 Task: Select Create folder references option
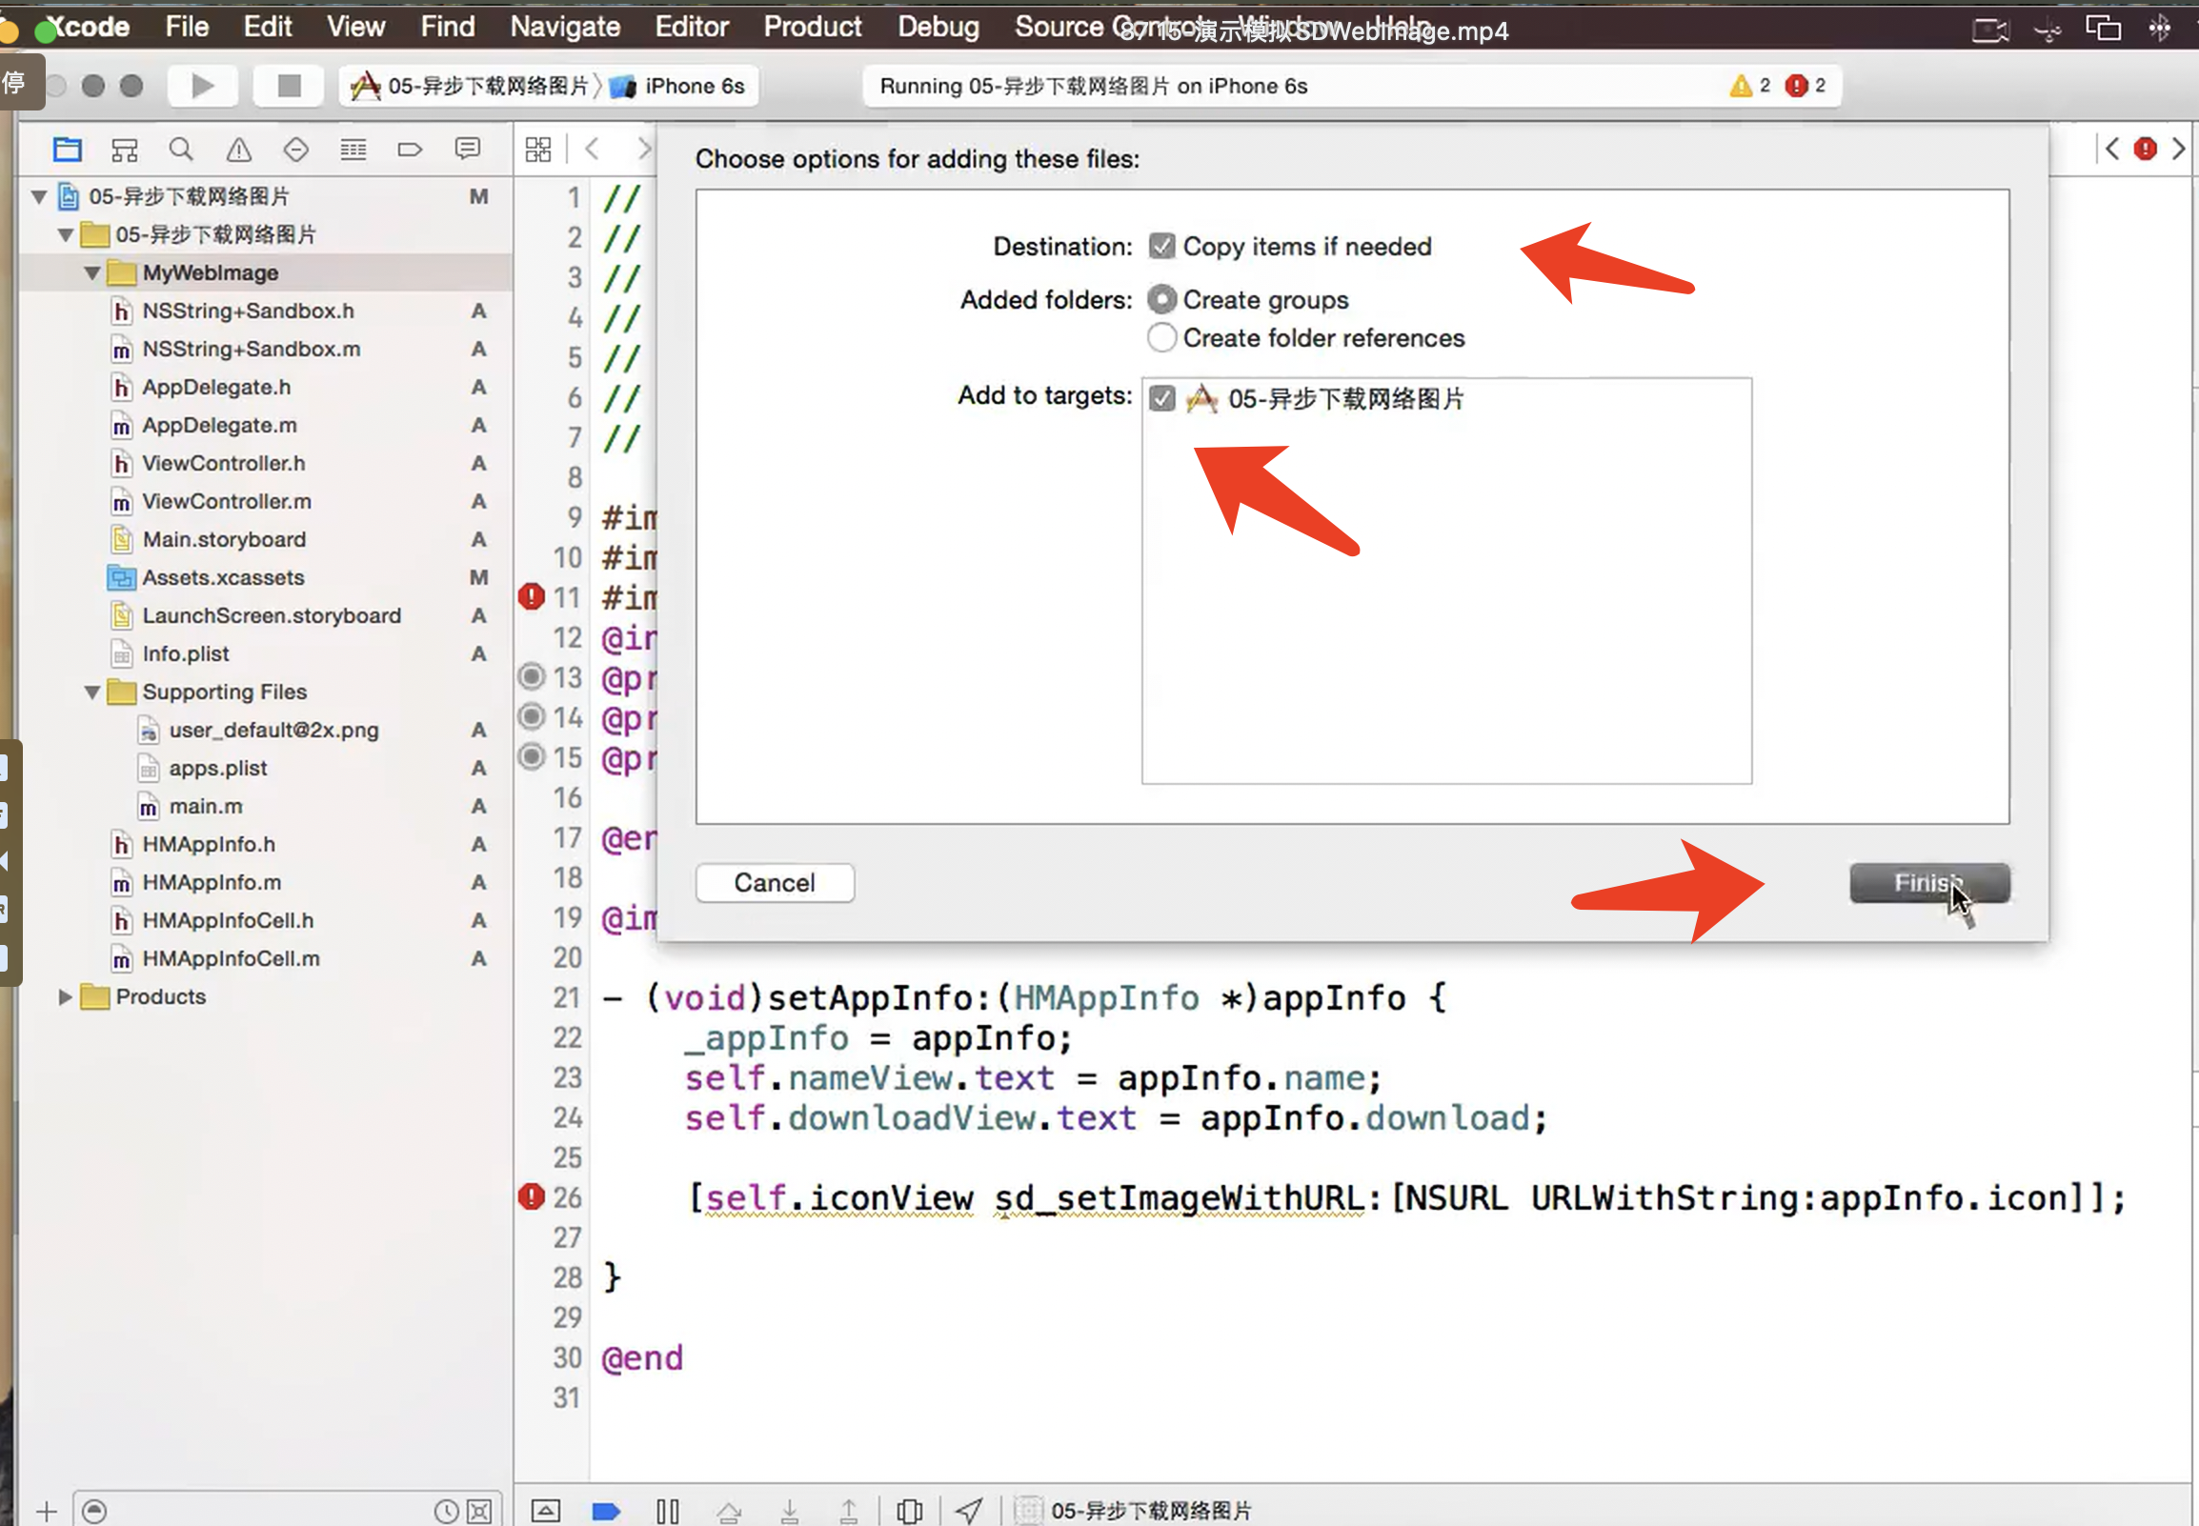pyautogui.click(x=1160, y=337)
